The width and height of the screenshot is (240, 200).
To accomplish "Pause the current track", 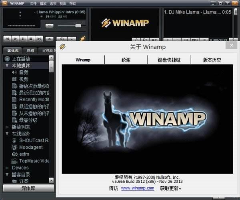I will [23, 39].
